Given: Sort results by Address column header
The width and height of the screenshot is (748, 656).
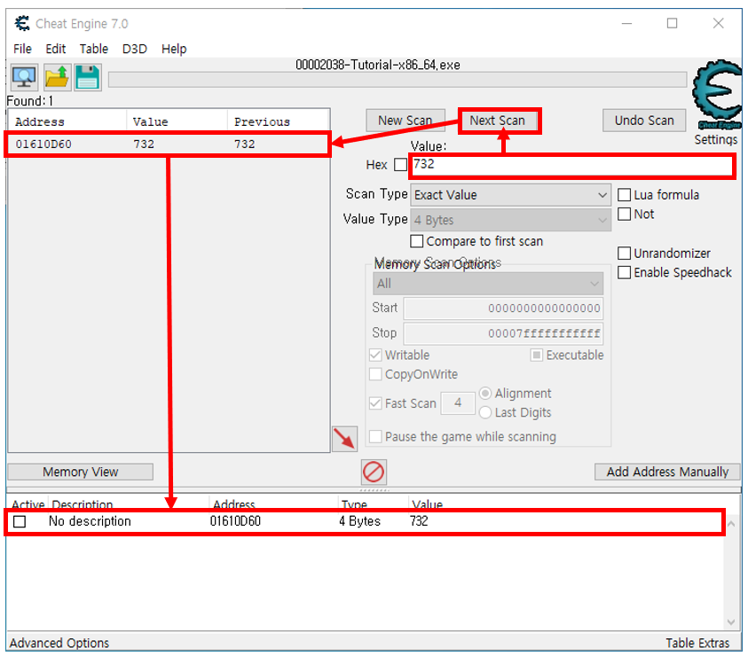Looking at the screenshot, I should click(67, 122).
